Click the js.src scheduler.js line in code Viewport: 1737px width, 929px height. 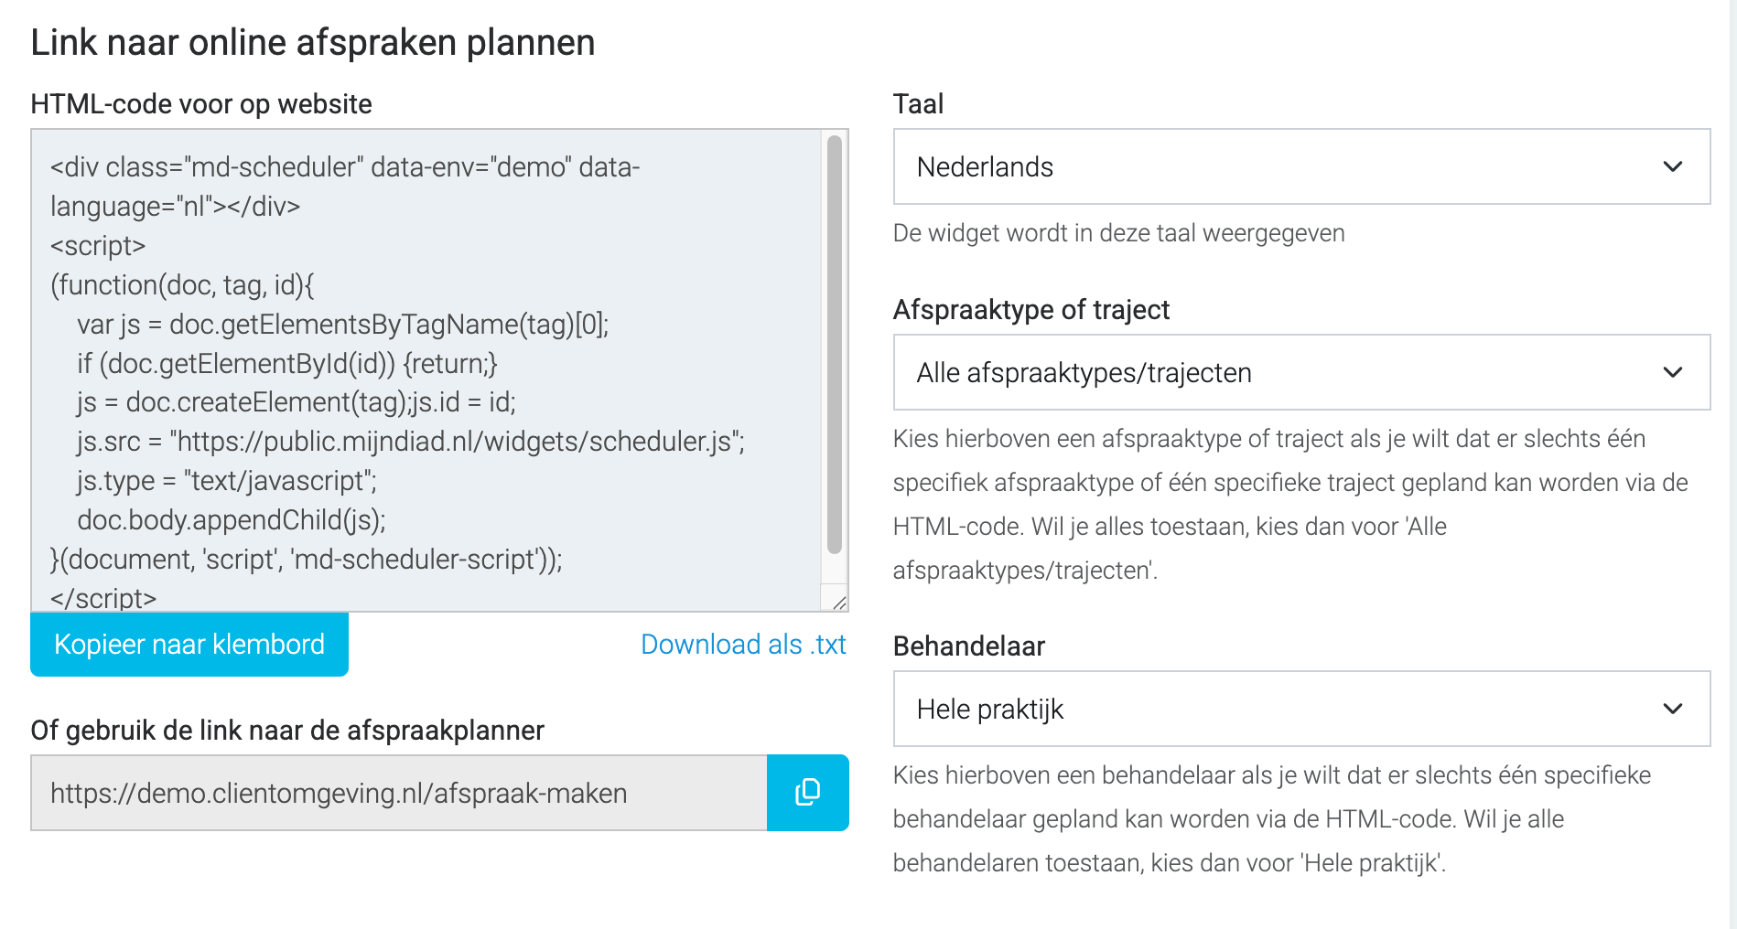pyautogui.click(x=411, y=442)
